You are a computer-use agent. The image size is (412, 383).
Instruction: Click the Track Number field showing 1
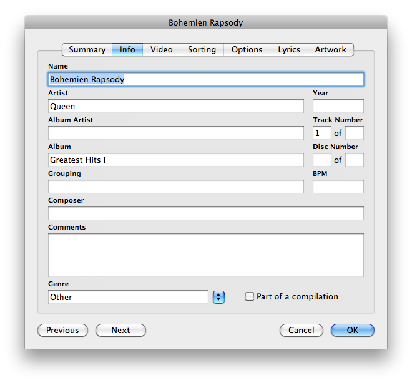(321, 133)
